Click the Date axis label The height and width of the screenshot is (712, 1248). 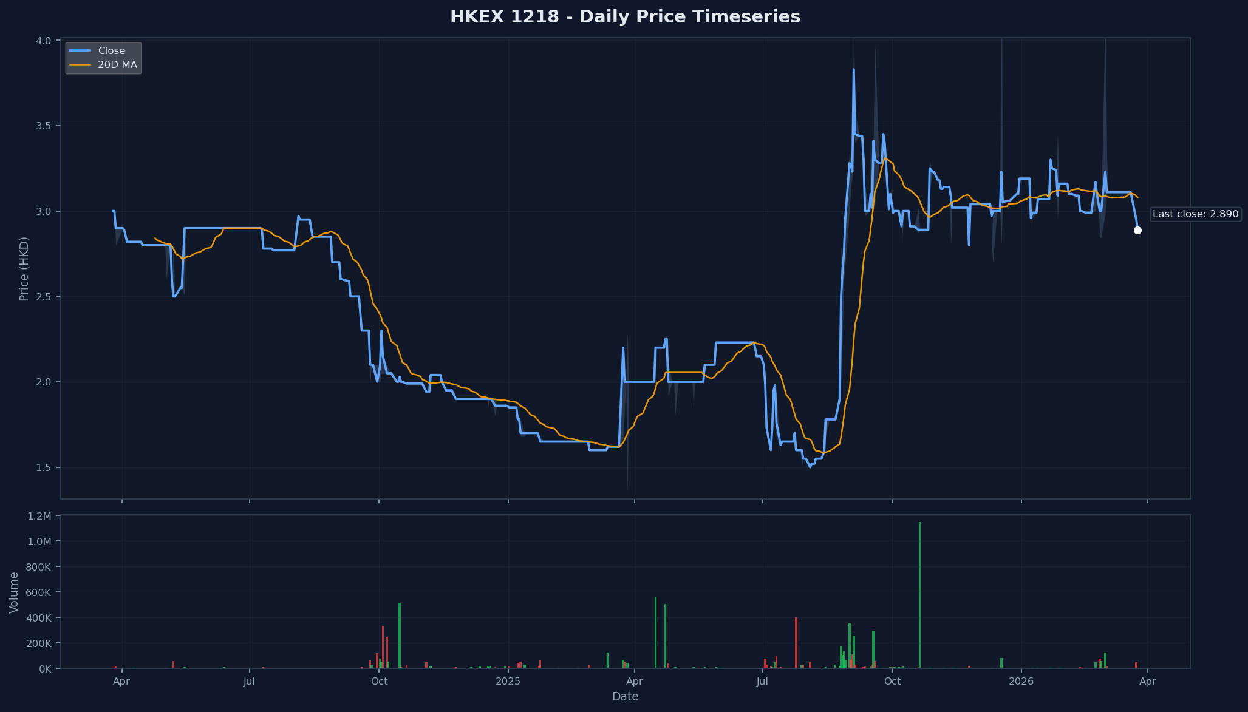625,697
